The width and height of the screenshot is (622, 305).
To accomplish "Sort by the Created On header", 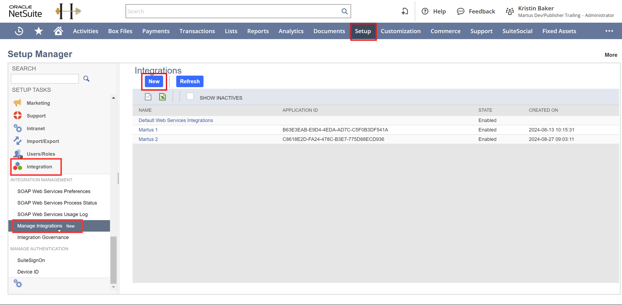I will tap(543, 110).
